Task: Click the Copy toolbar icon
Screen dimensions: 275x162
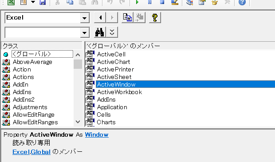Action: tap(70, 2)
